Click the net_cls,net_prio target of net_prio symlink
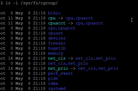Image resolution: width=138 pixels, height=91 pixels. tap(98, 69)
